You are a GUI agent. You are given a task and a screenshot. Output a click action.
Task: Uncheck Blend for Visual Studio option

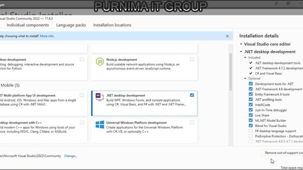click(x=250, y=126)
